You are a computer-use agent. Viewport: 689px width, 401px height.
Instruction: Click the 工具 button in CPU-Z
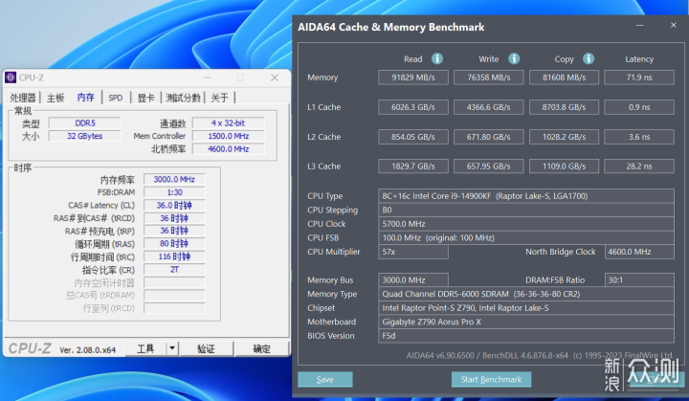pos(145,348)
